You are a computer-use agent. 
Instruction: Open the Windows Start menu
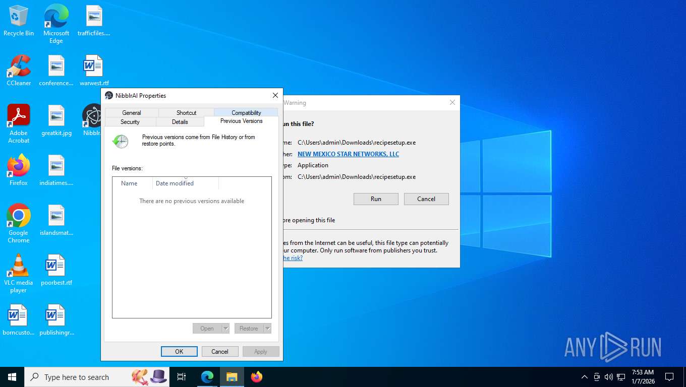click(12, 377)
